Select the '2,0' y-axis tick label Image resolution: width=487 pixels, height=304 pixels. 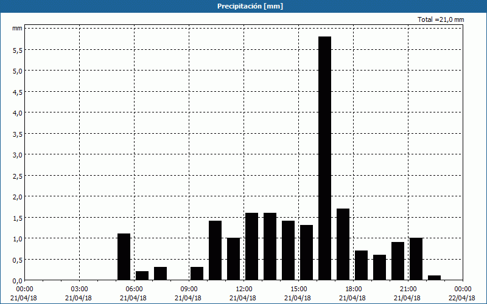tap(18, 196)
